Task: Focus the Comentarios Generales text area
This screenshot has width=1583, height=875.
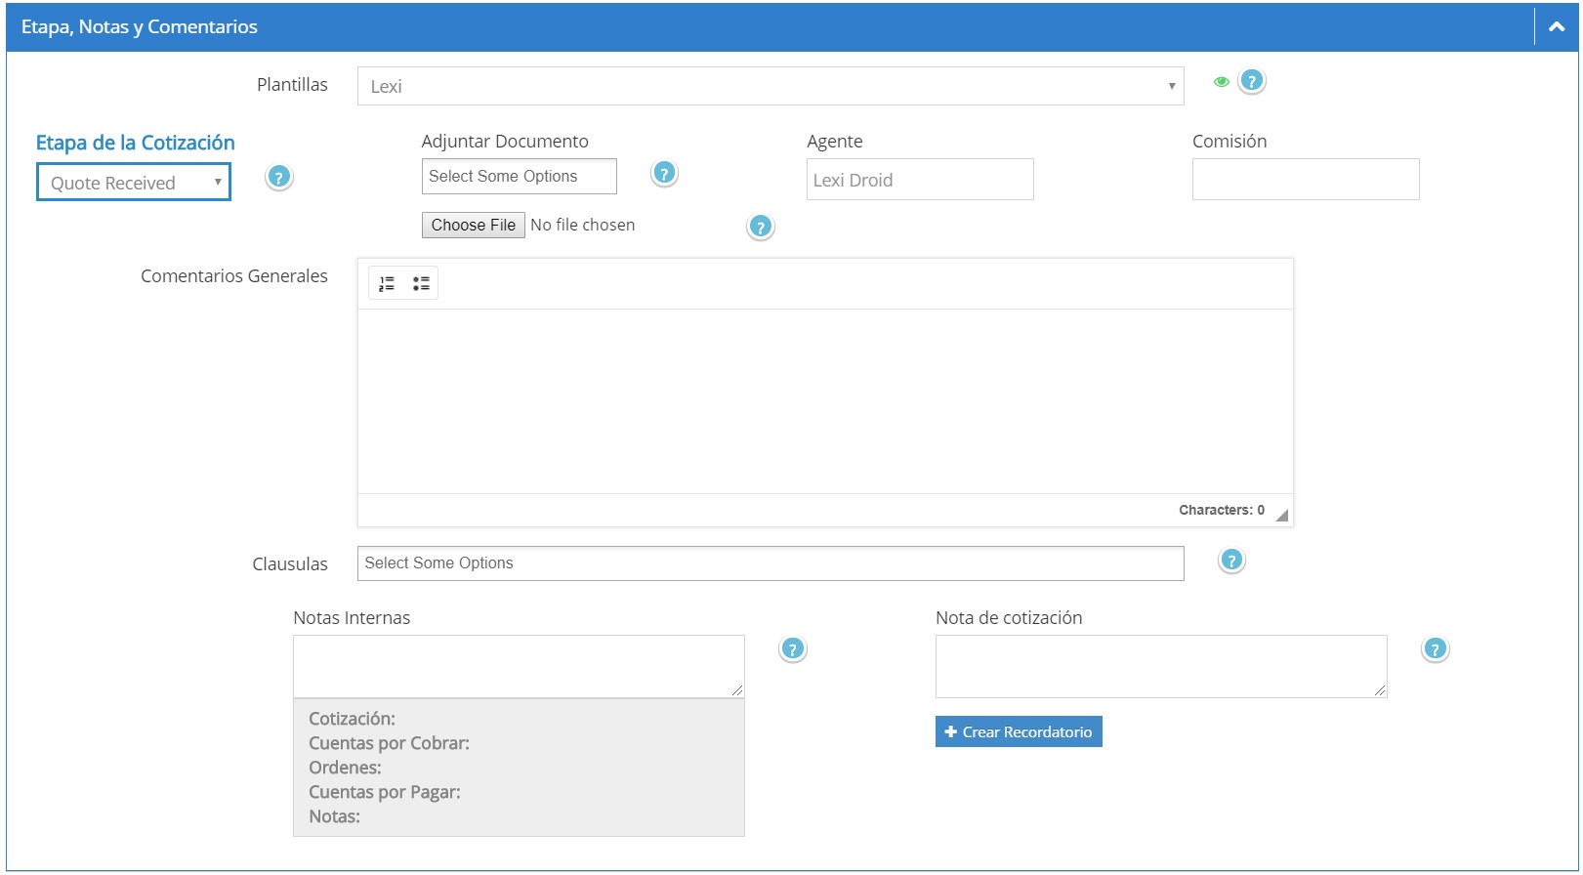Action: point(825,401)
